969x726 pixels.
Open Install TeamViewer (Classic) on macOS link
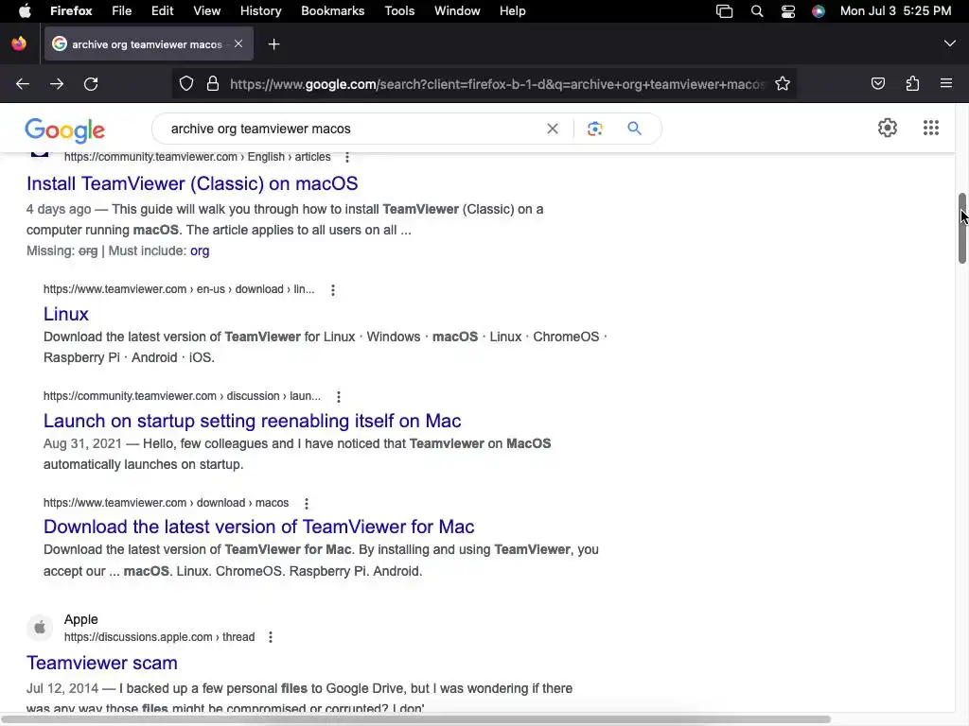click(192, 184)
